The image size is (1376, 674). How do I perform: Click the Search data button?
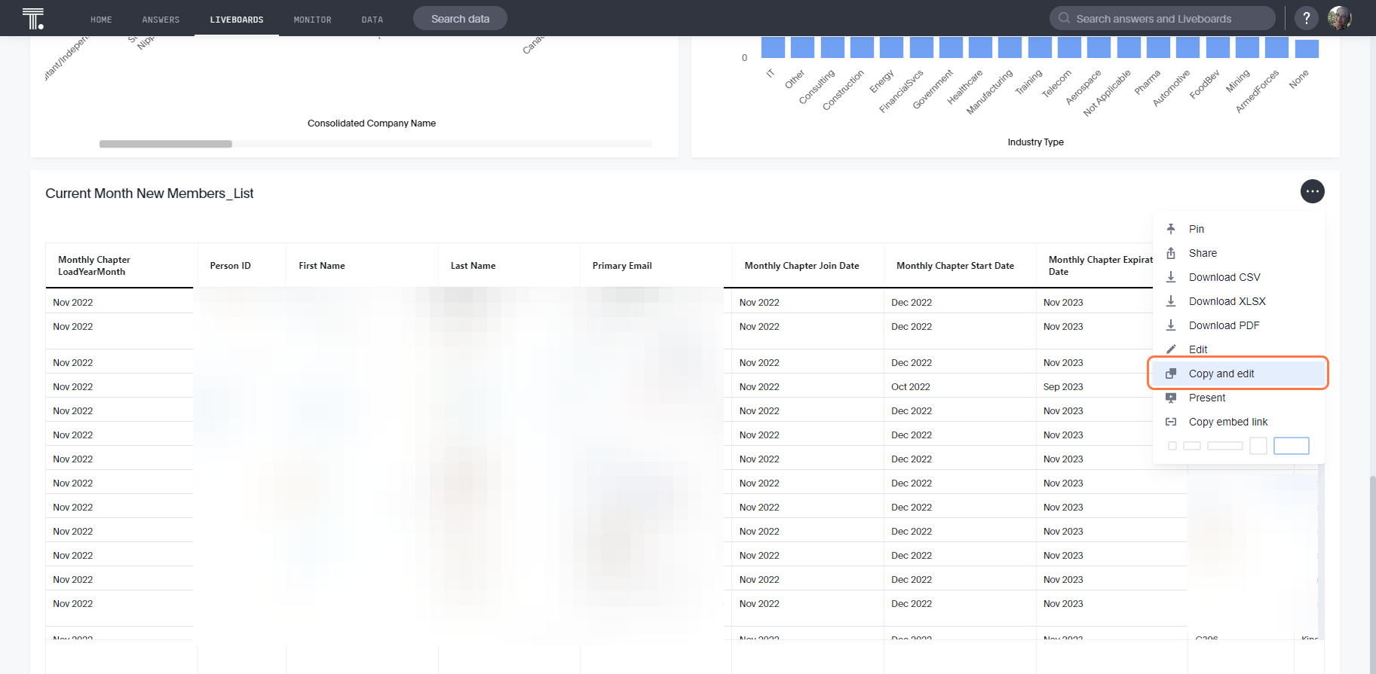(x=460, y=18)
